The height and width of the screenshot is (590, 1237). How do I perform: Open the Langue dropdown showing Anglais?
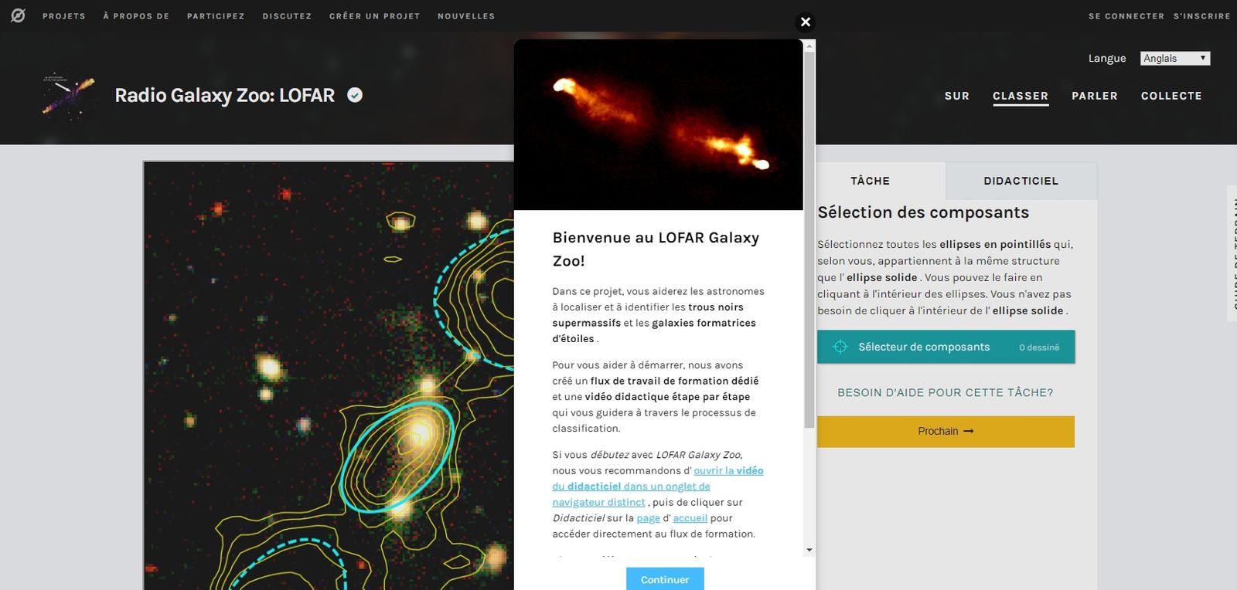click(1175, 59)
